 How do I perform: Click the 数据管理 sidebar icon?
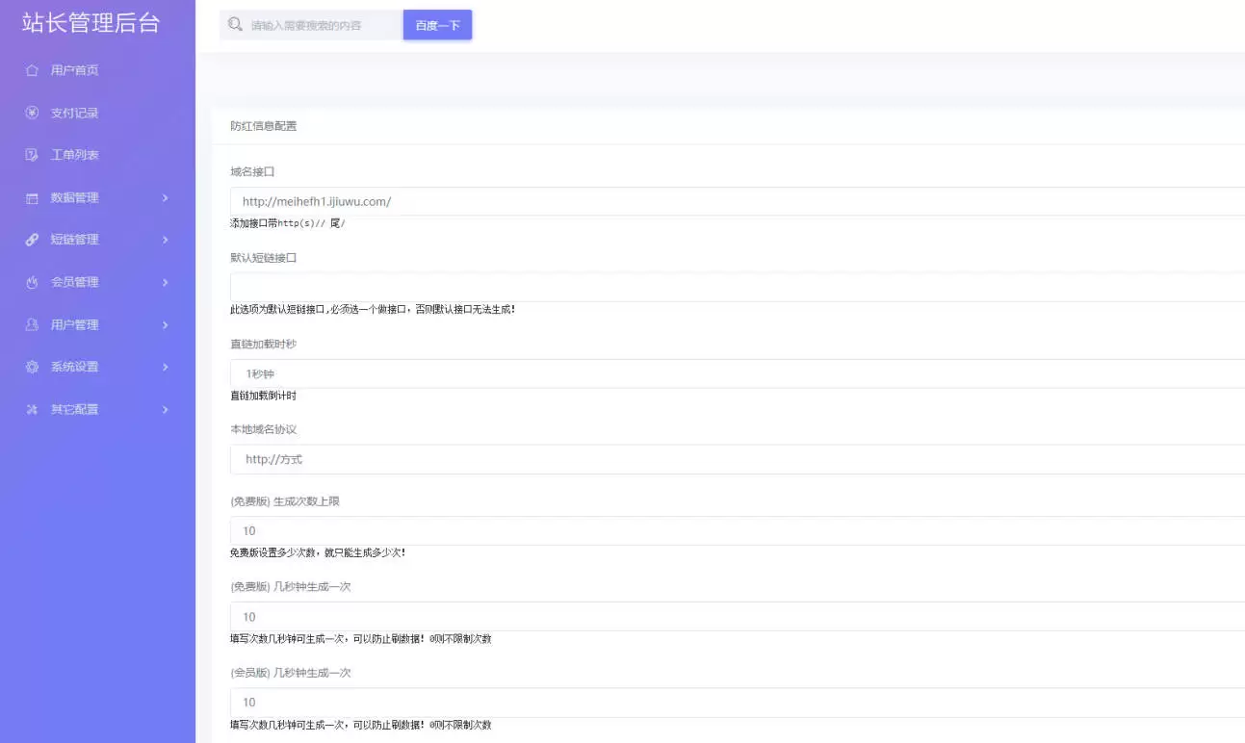pos(32,198)
